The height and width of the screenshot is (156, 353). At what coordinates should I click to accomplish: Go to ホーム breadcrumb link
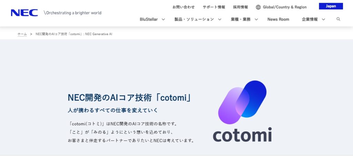22,34
